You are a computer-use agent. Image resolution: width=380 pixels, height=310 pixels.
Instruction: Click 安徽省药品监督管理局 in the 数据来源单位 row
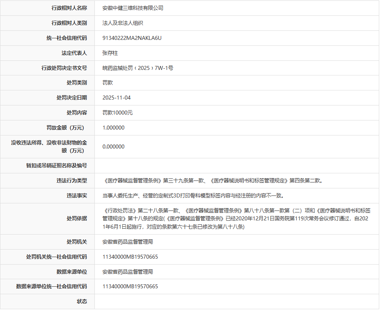(128, 272)
